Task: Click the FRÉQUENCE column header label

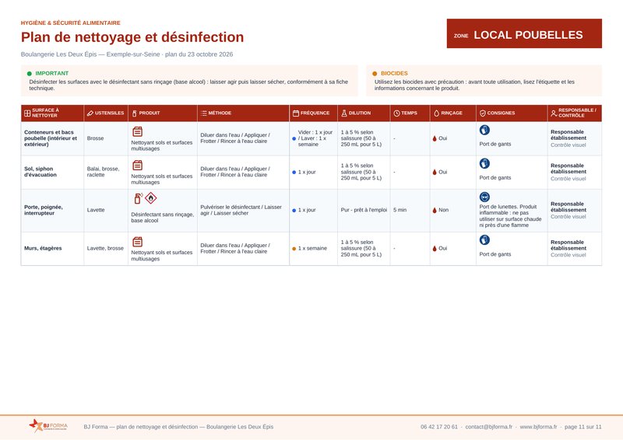Action: 315,113
